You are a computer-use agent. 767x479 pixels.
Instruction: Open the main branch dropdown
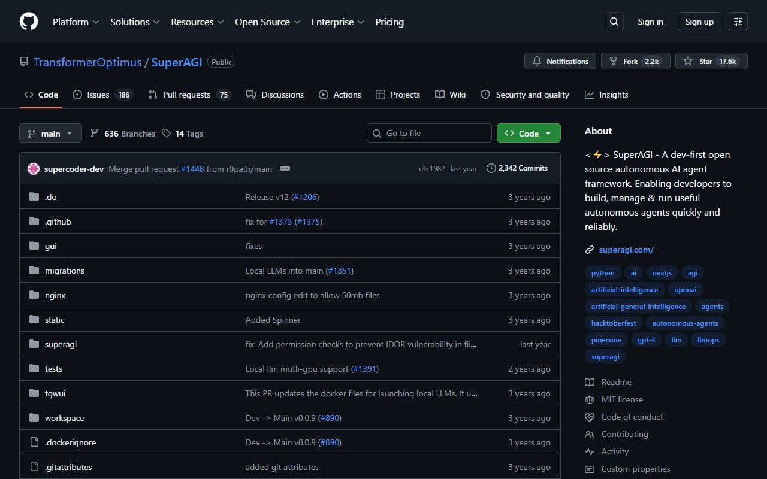tap(50, 133)
